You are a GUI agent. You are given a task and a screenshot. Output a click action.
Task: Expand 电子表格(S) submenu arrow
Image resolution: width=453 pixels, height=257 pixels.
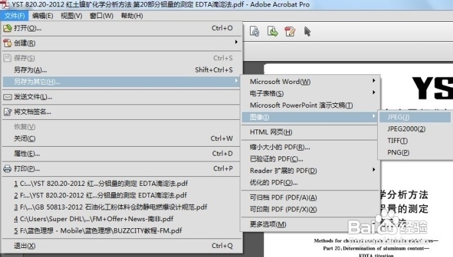374,92
